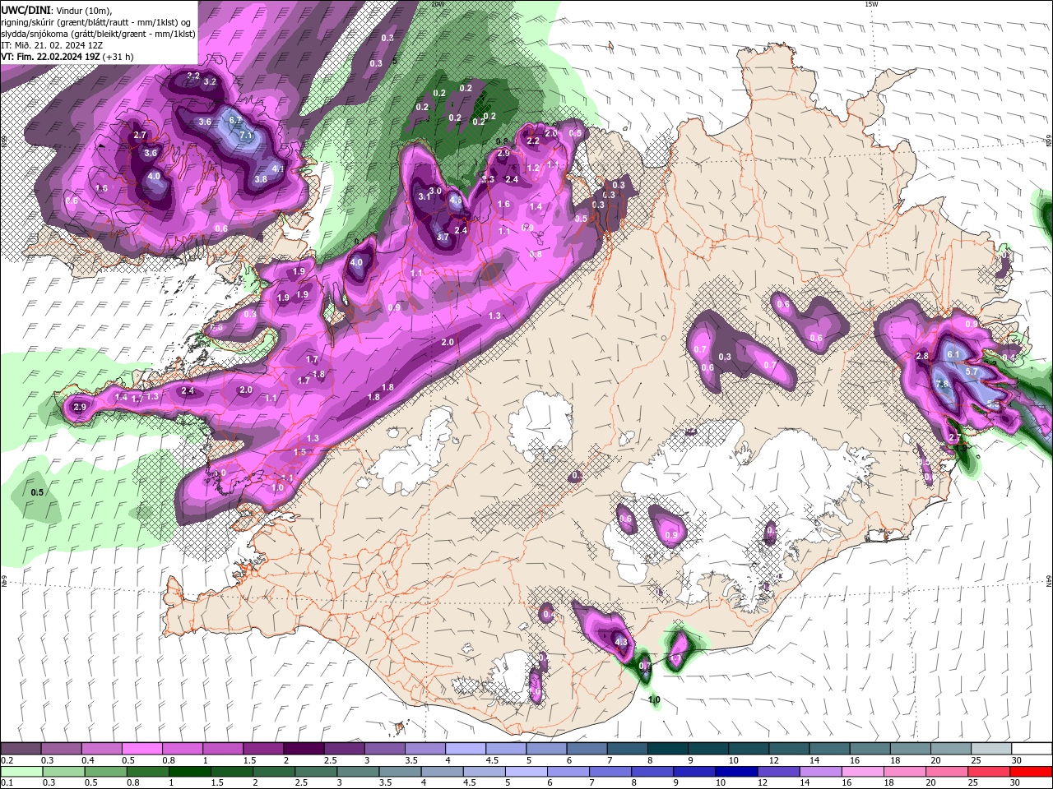Click the 6.1 precipitation value in the east
This screenshot has width=1053, height=789.
[954, 354]
